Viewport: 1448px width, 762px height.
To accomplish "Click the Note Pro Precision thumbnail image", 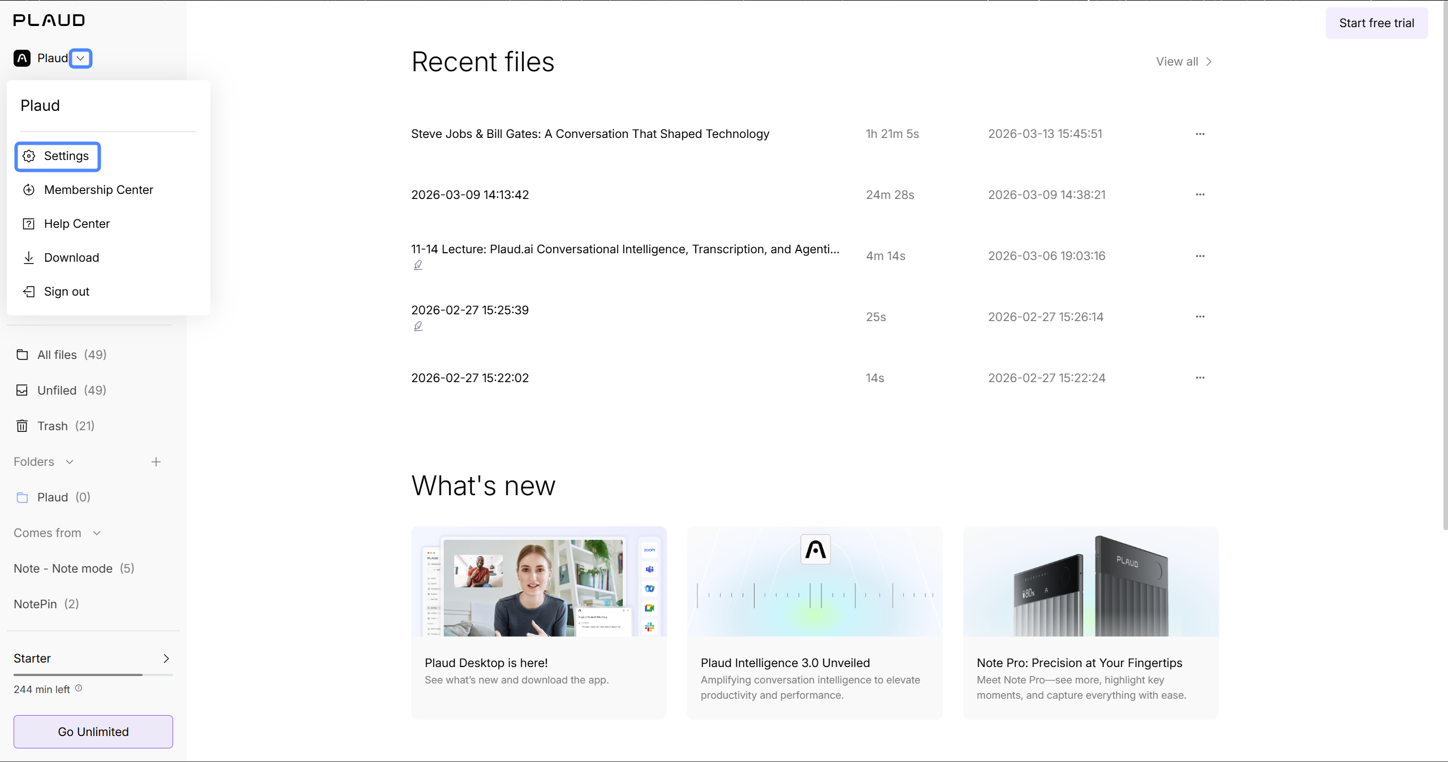I will [x=1091, y=582].
